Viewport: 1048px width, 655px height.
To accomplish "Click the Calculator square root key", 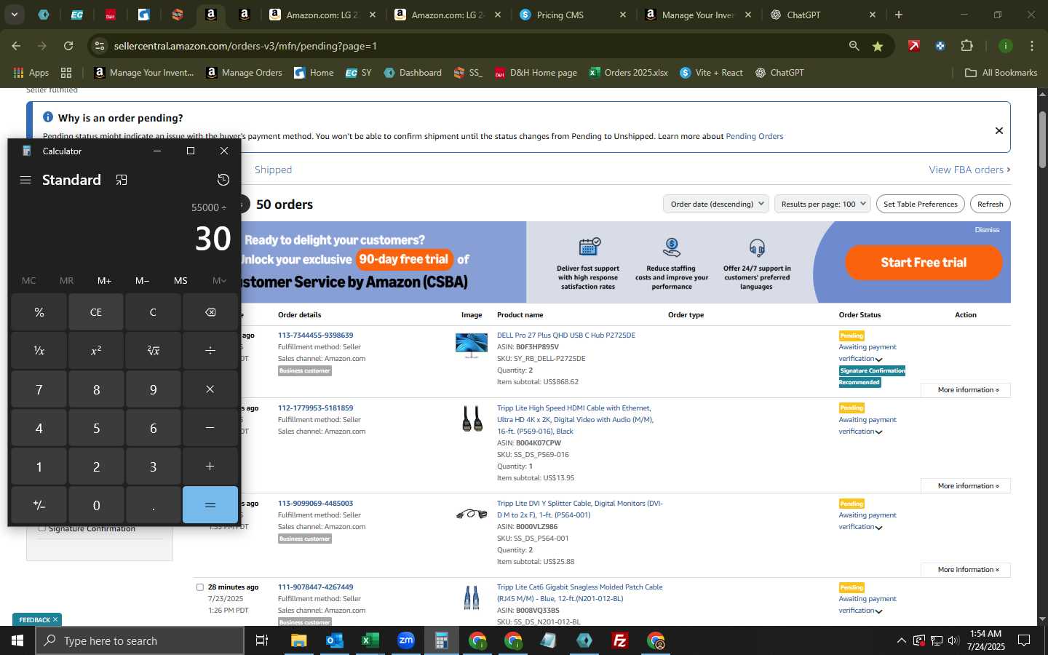I will (x=153, y=351).
